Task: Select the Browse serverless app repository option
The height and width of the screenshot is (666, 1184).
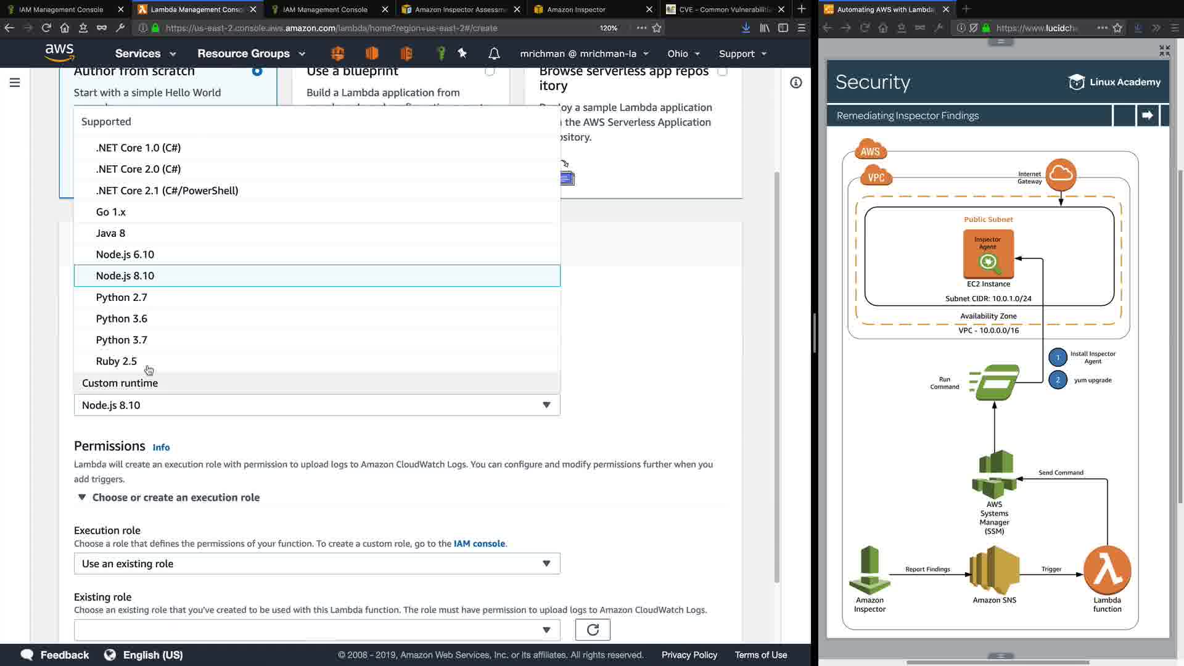Action: (722, 71)
